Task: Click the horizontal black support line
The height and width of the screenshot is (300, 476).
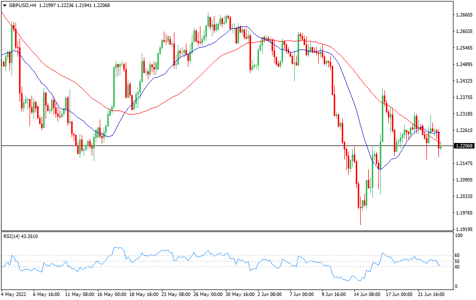Action: pyautogui.click(x=150, y=145)
